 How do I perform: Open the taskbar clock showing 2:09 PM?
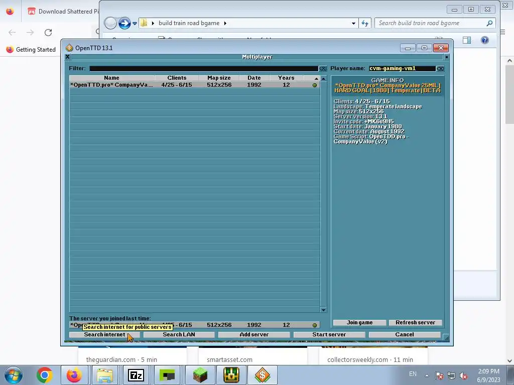pyautogui.click(x=488, y=375)
